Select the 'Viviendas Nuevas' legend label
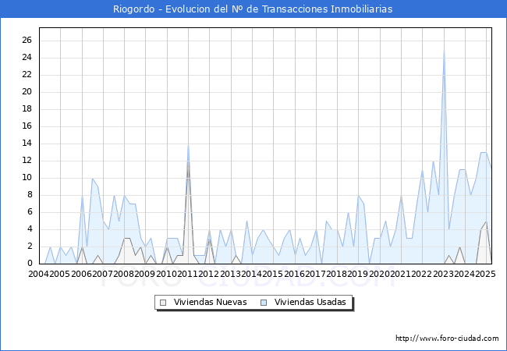507x351 pixels. pos(210,302)
